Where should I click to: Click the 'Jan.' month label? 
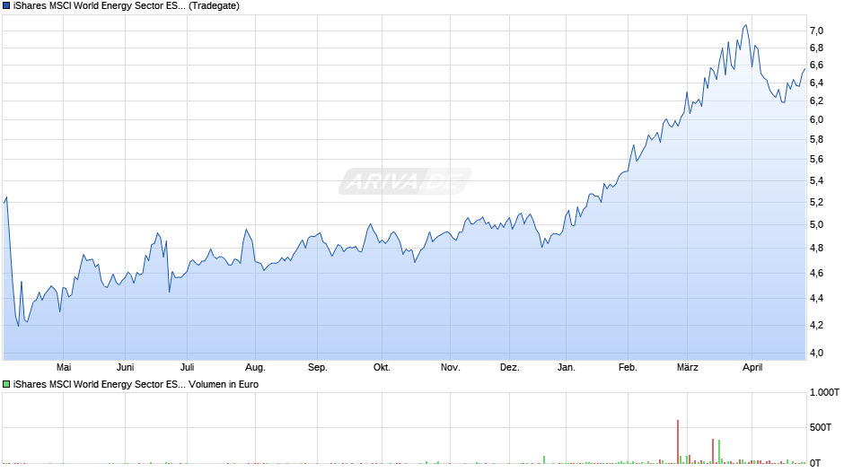point(567,367)
